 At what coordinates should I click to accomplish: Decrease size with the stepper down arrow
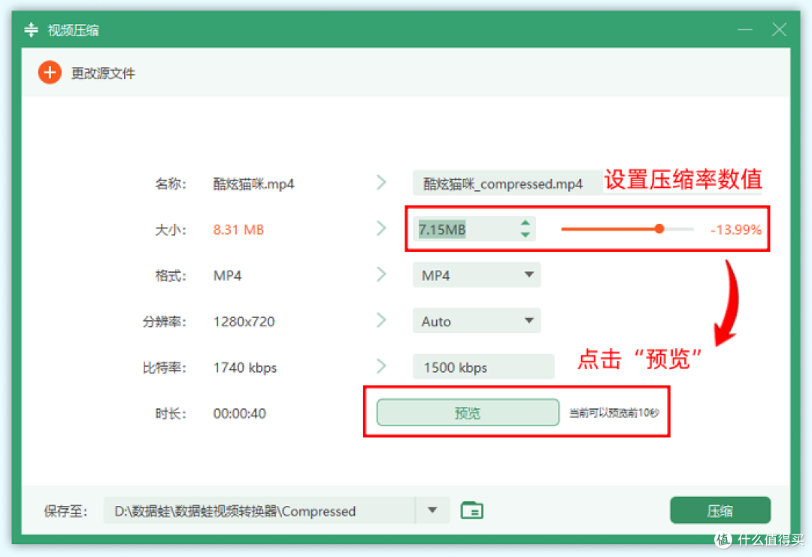tap(525, 235)
